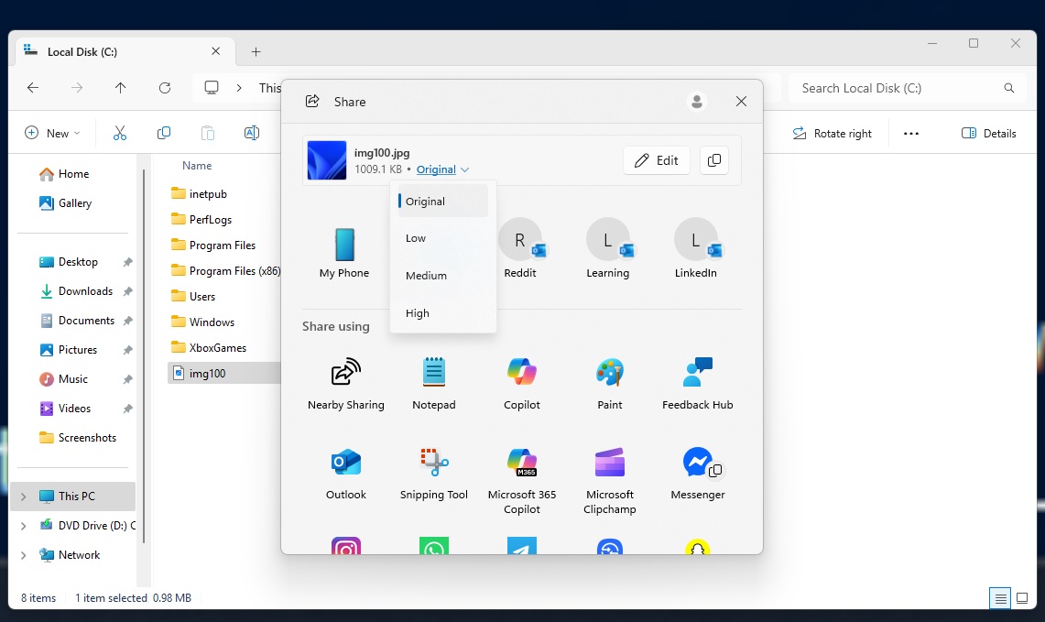
Task: Choose High image quality option
Action: [418, 313]
